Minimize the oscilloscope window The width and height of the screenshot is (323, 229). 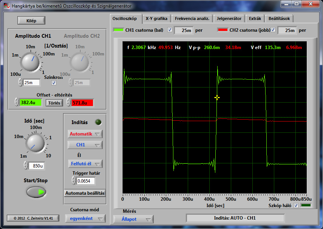tap(286, 4)
